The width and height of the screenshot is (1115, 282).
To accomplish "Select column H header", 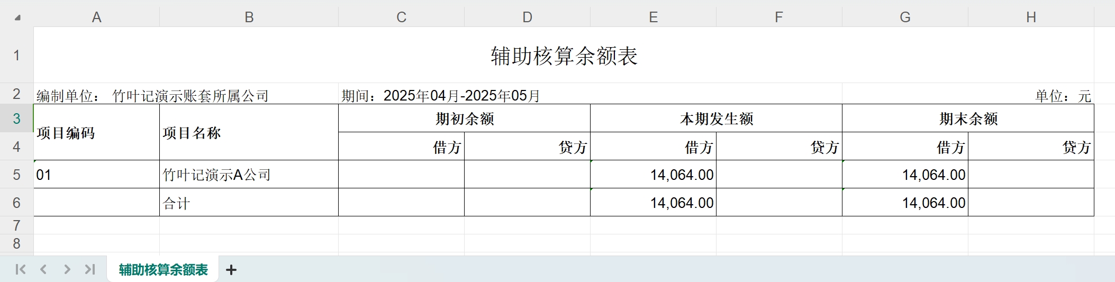I will (x=1031, y=17).
